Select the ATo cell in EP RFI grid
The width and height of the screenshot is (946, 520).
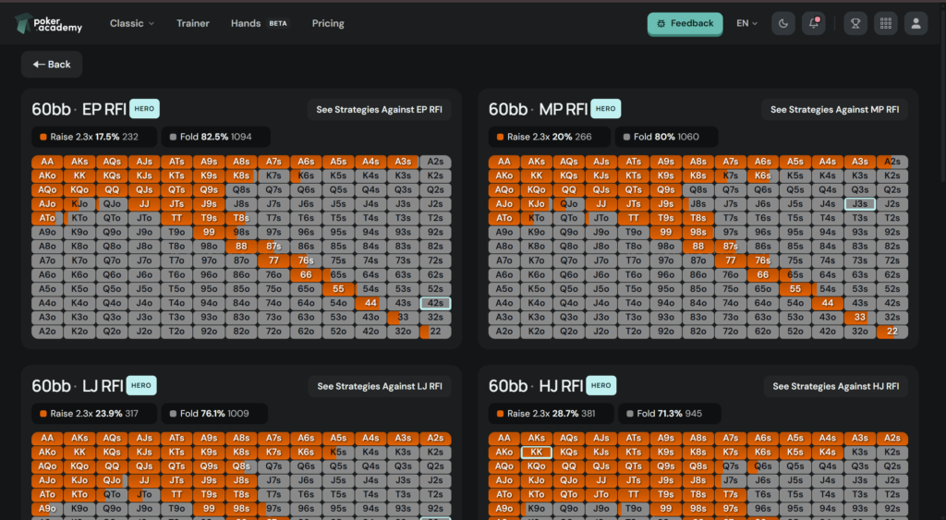pos(47,218)
